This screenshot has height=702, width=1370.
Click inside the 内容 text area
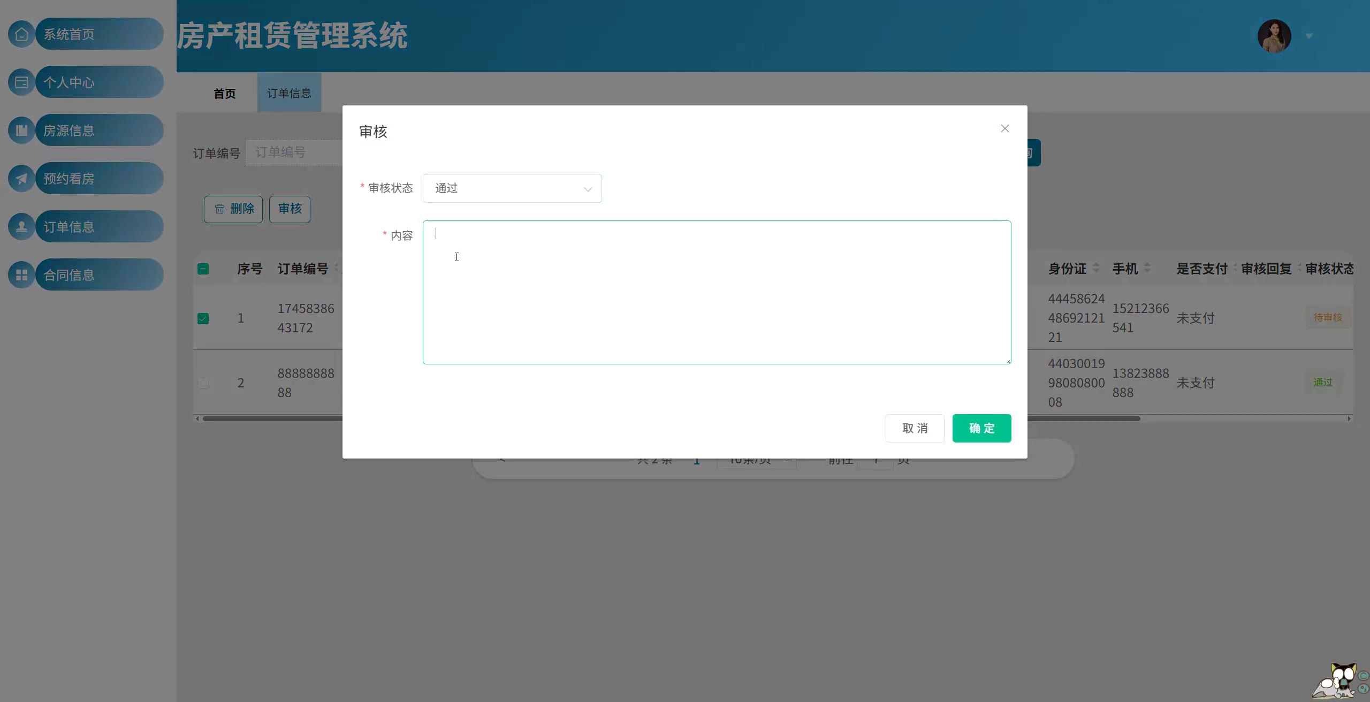[x=716, y=292]
